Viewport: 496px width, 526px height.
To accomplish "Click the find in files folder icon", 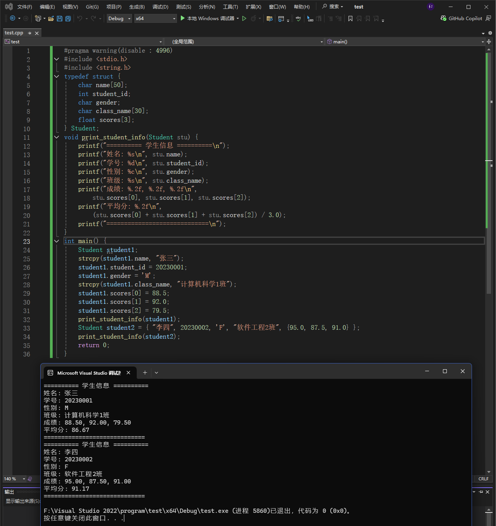I will pos(270,18).
